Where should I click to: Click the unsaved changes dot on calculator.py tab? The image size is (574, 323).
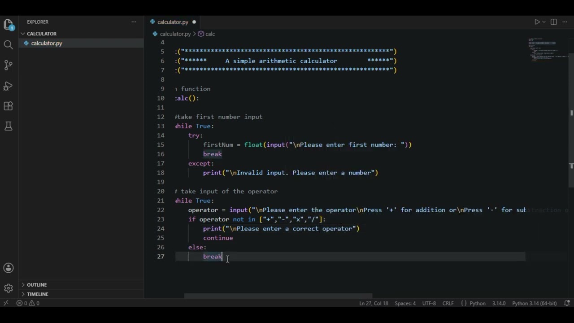(x=194, y=22)
